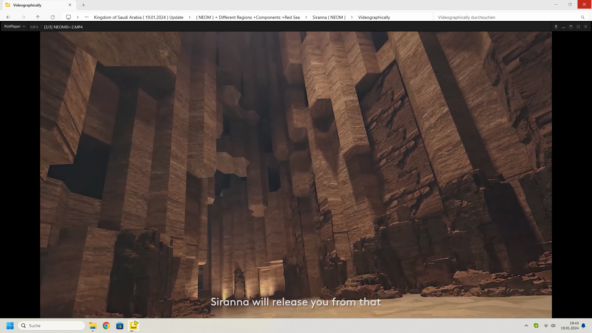592x333 pixels.
Task: Open the clock and date 19.01.2024
Action: click(x=570, y=326)
